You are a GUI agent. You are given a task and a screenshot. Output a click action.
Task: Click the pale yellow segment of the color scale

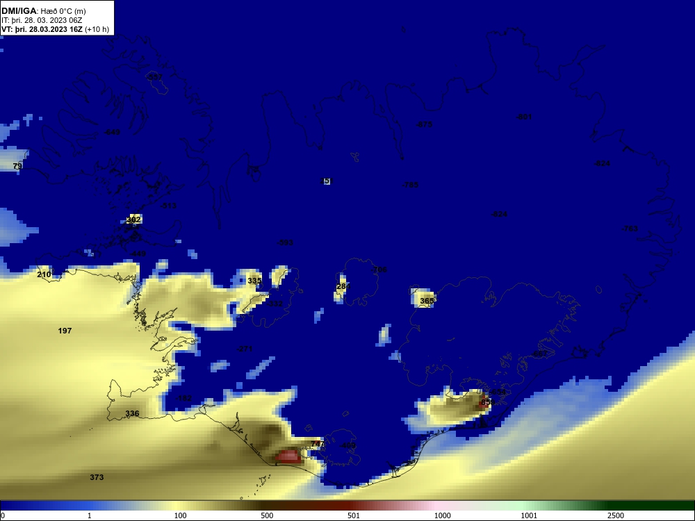175,506
